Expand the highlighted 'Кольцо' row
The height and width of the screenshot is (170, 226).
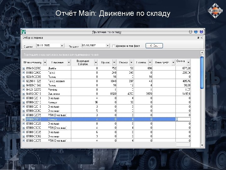pos(24,119)
